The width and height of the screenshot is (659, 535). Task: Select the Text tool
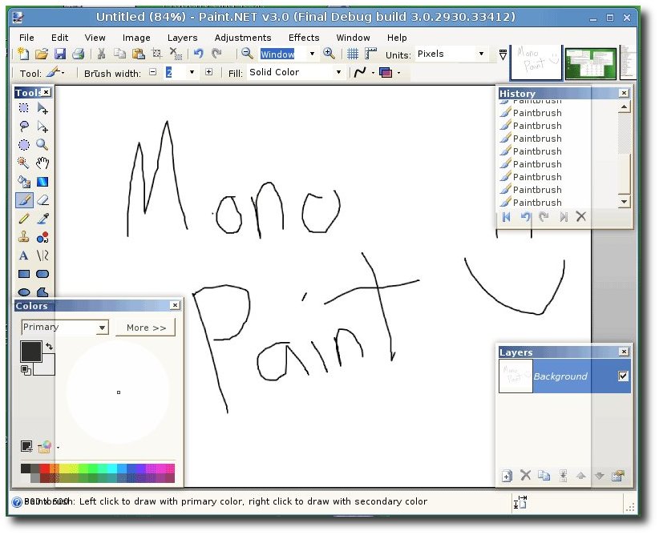pos(23,255)
